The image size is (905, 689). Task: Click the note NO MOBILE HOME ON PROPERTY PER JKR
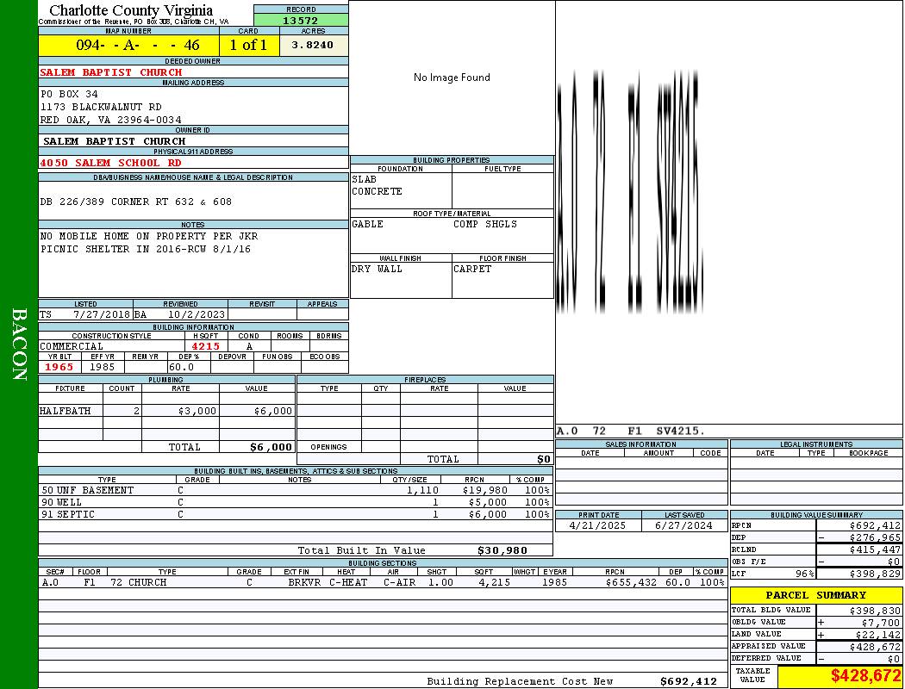(149, 236)
